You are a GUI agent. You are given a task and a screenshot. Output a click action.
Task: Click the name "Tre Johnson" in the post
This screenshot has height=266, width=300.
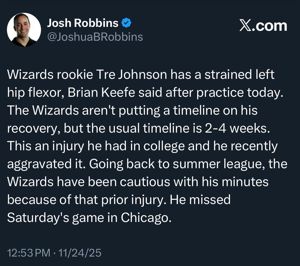[x=130, y=75]
